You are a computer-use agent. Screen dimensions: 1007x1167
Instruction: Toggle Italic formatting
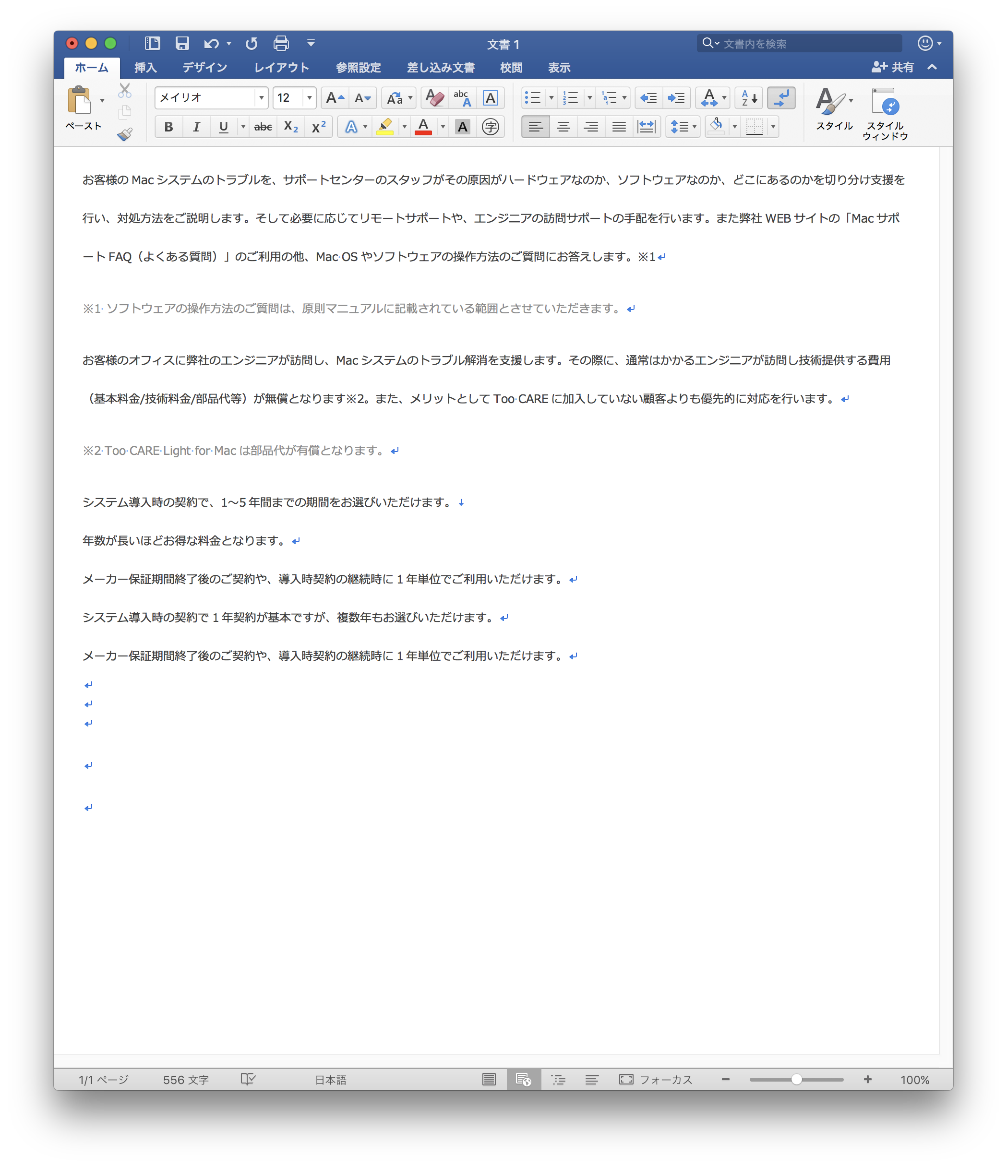[196, 127]
